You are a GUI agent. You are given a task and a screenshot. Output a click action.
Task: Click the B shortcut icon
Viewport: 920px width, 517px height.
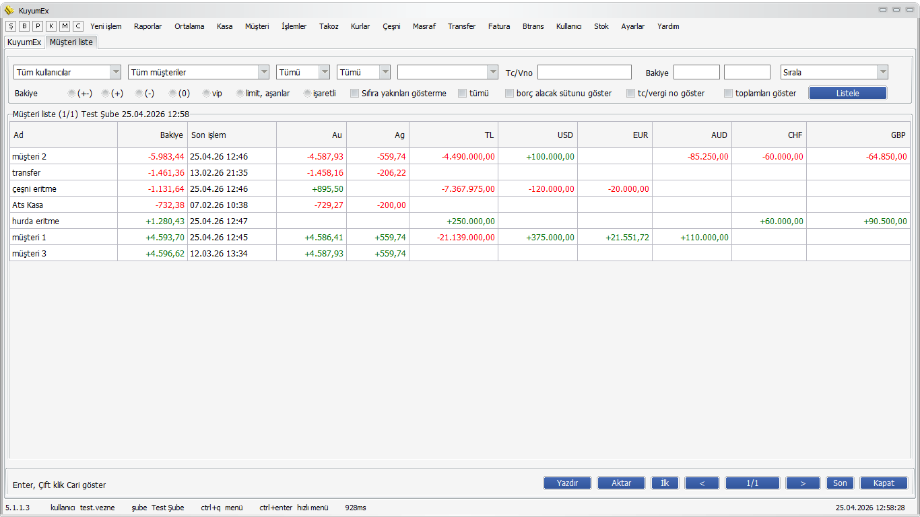click(x=24, y=26)
